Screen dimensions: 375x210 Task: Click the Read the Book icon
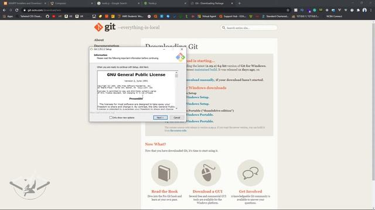coord(165,173)
